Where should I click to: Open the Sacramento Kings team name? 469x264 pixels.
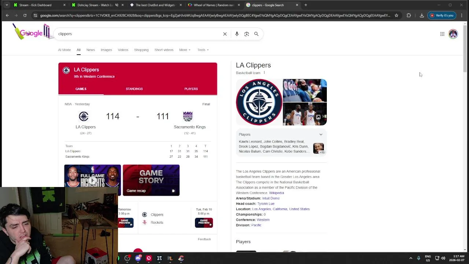point(190,127)
